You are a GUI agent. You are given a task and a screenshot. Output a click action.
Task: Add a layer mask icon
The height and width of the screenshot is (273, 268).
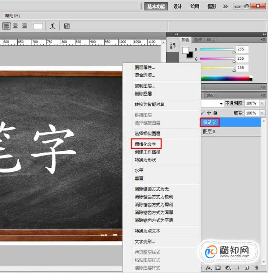click(218, 267)
